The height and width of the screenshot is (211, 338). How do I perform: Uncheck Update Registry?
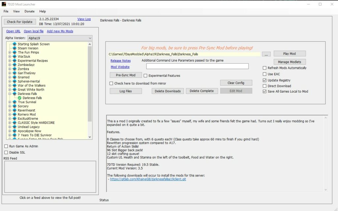[264, 80]
